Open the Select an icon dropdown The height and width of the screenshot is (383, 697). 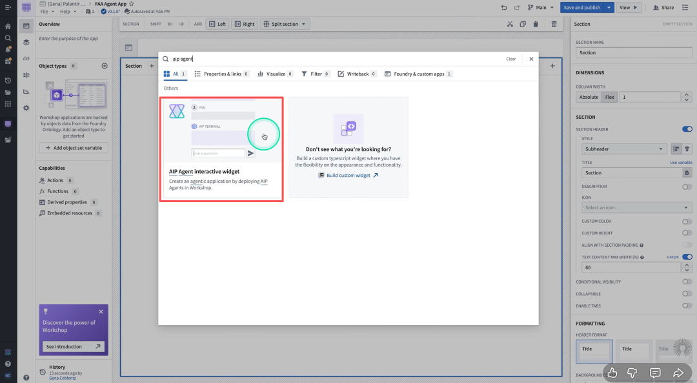636,207
